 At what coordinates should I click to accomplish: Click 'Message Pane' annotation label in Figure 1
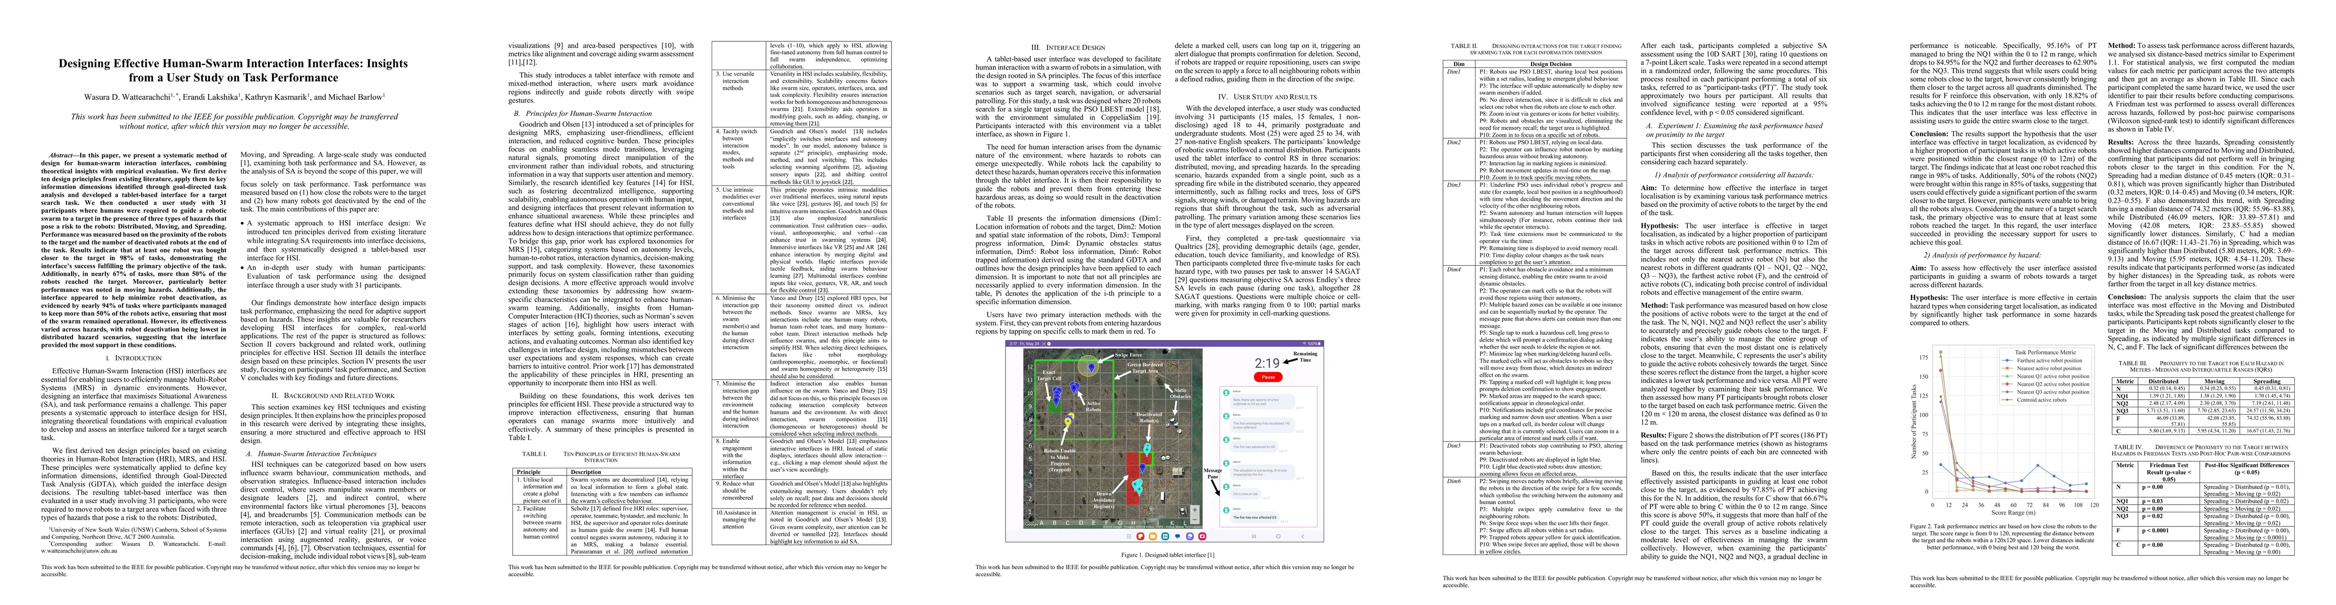(1213, 473)
